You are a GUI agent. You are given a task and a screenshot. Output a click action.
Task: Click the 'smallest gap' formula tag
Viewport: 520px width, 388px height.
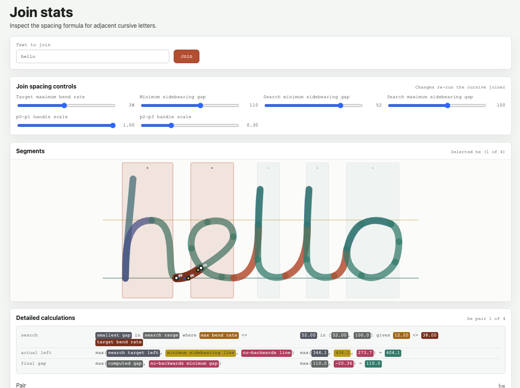click(113, 335)
